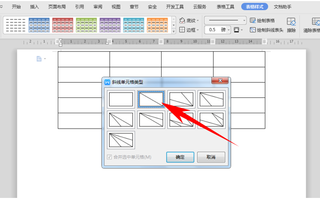Apply the red table style

63,25
